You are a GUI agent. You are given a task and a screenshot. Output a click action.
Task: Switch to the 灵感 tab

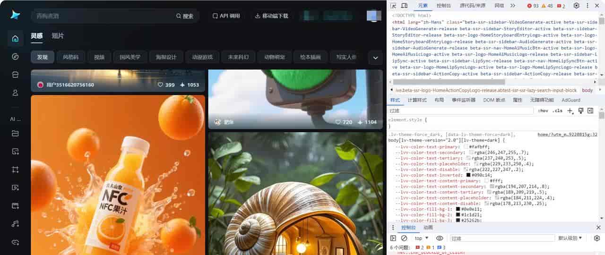37,36
